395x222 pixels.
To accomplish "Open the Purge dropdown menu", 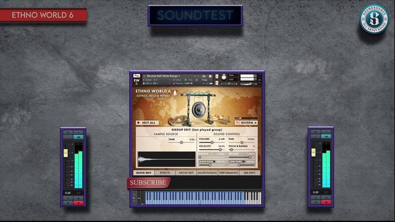I will (207, 80).
